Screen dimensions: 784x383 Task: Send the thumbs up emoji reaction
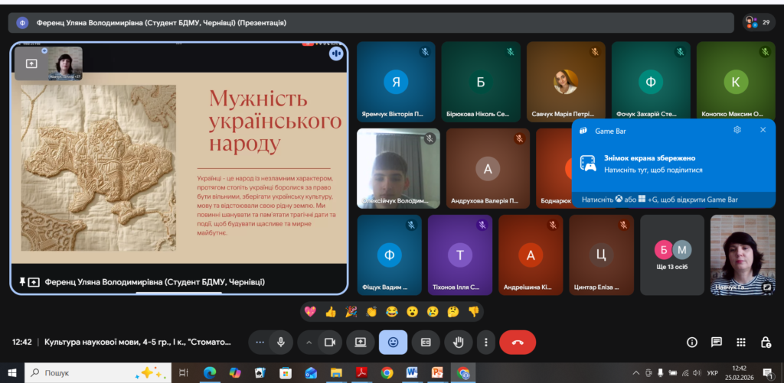point(331,311)
